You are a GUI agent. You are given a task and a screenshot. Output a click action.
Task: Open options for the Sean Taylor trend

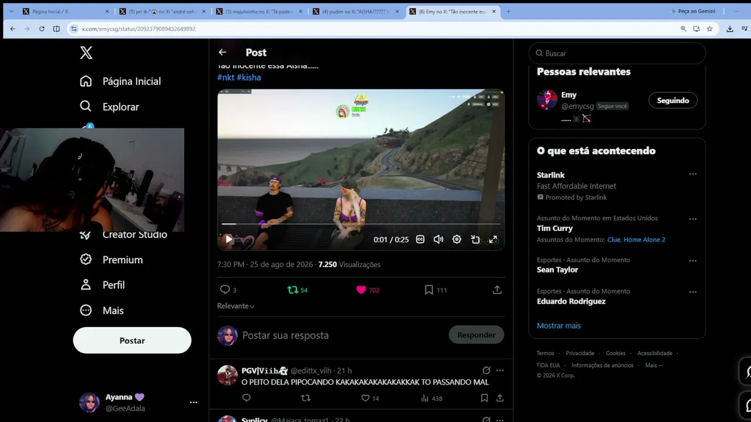(x=693, y=260)
